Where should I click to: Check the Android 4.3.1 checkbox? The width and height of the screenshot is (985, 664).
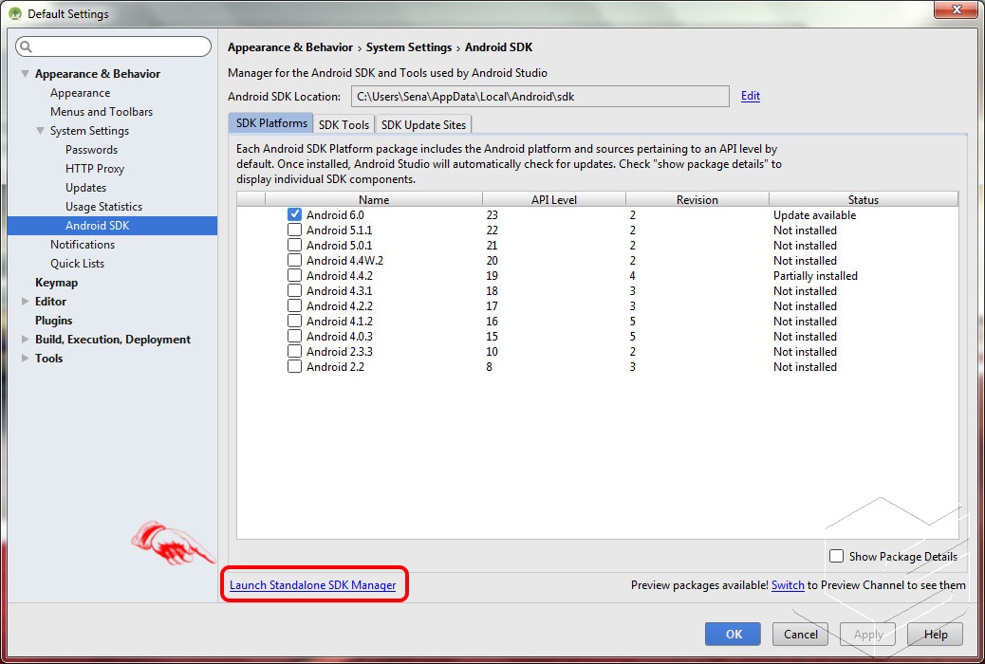point(294,291)
